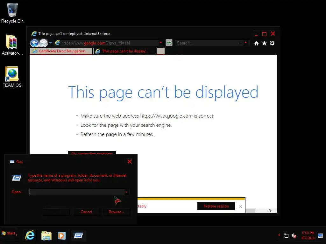Click Browse... in the Run dialog
The height and width of the screenshot is (244, 326).
point(117,212)
